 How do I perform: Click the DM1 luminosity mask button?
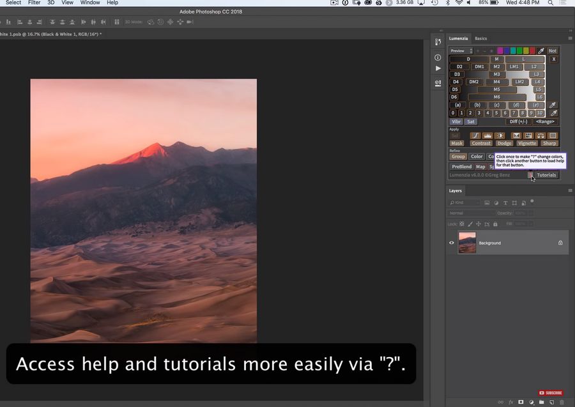pos(479,66)
